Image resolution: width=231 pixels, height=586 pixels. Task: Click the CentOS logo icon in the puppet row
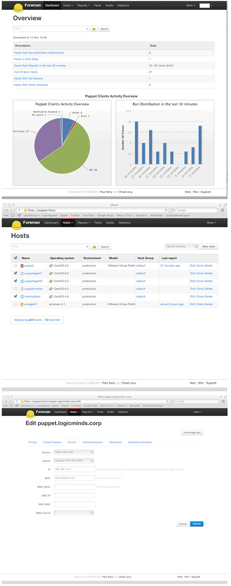pos(51,266)
